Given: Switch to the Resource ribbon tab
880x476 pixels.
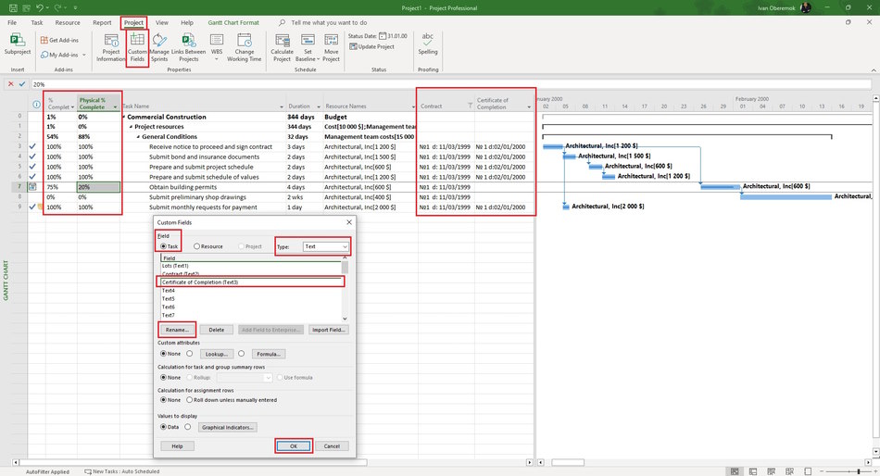Looking at the screenshot, I should point(68,22).
